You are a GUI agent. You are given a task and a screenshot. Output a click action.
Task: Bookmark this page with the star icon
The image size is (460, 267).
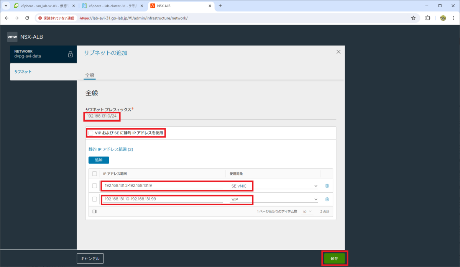(413, 18)
